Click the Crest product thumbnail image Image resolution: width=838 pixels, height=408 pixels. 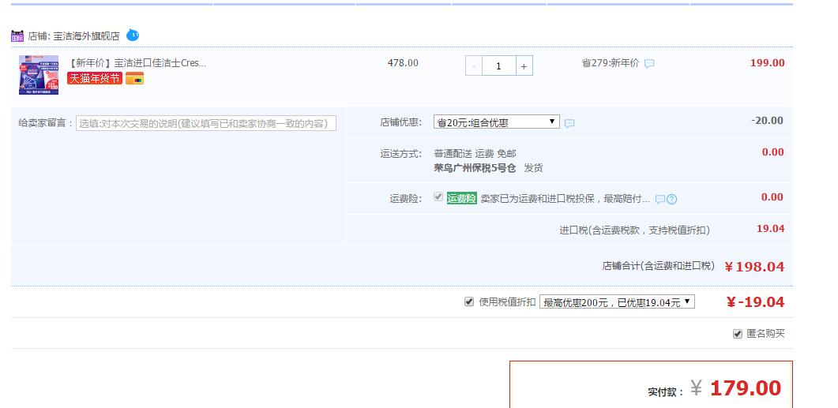coord(39,75)
